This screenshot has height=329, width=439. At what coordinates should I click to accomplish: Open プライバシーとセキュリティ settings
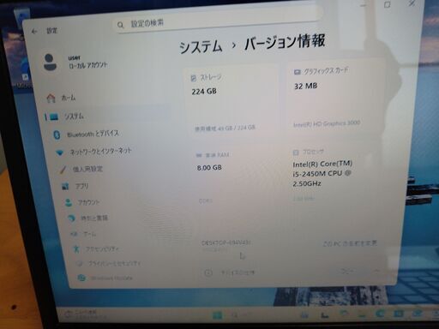(108, 263)
